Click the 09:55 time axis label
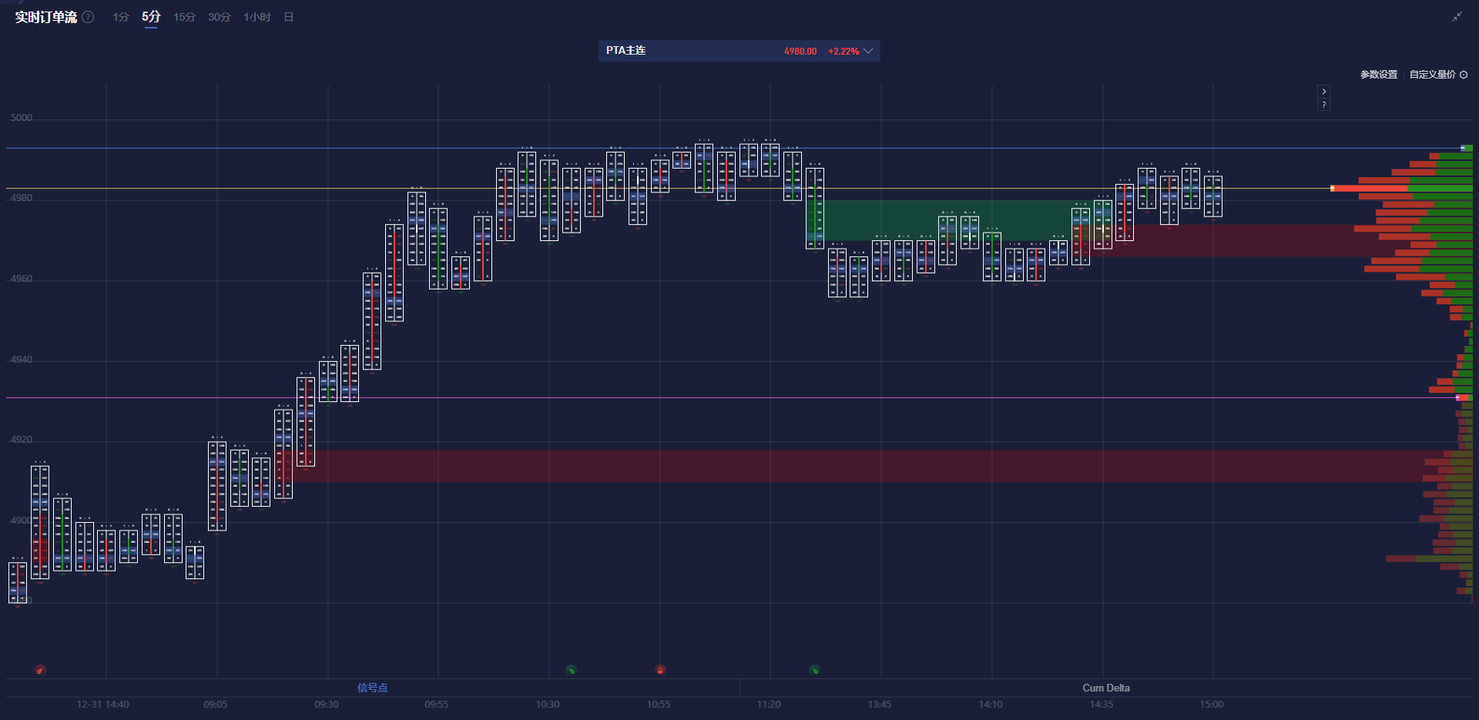This screenshot has height=720, width=1479. tap(437, 705)
